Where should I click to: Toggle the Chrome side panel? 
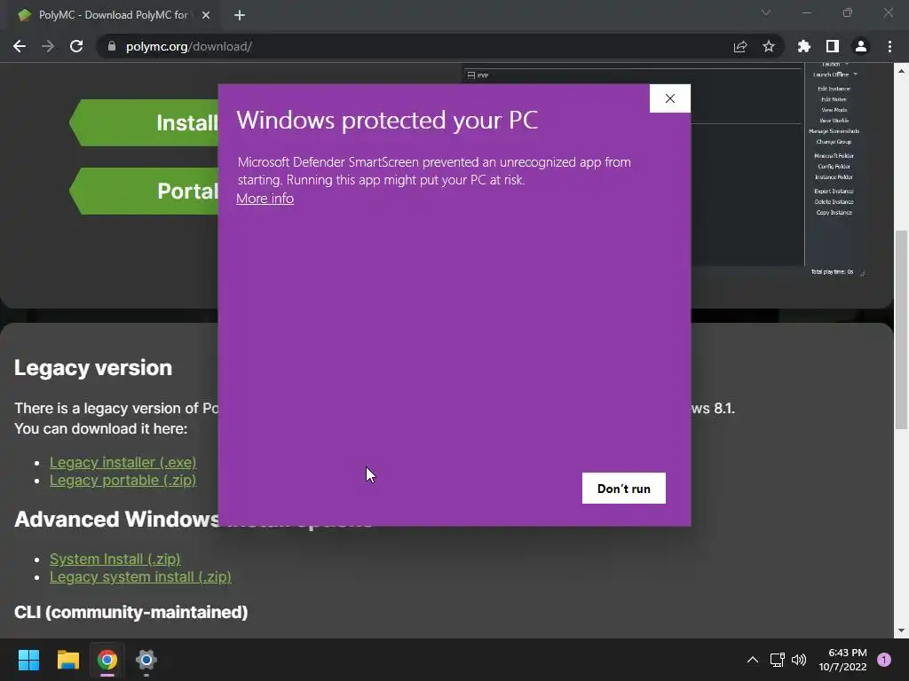tap(833, 46)
